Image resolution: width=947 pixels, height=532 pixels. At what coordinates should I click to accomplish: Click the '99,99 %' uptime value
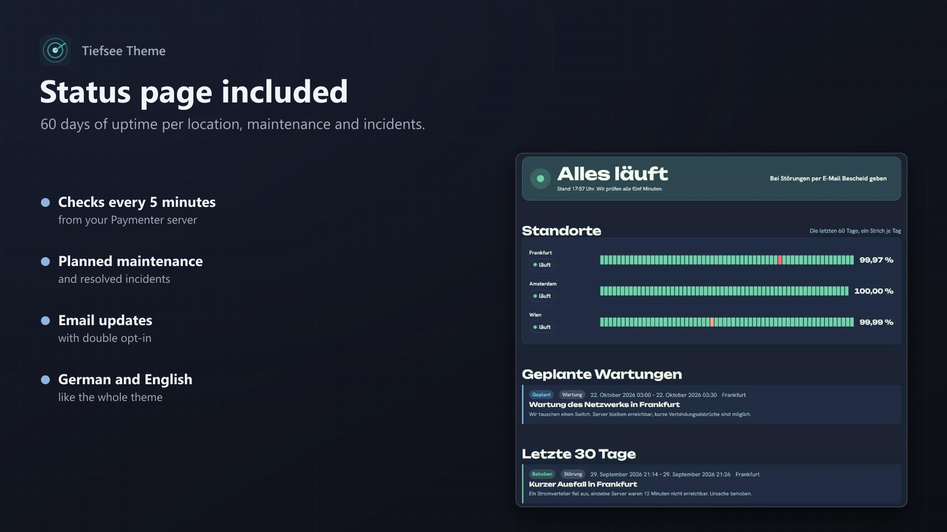click(876, 322)
